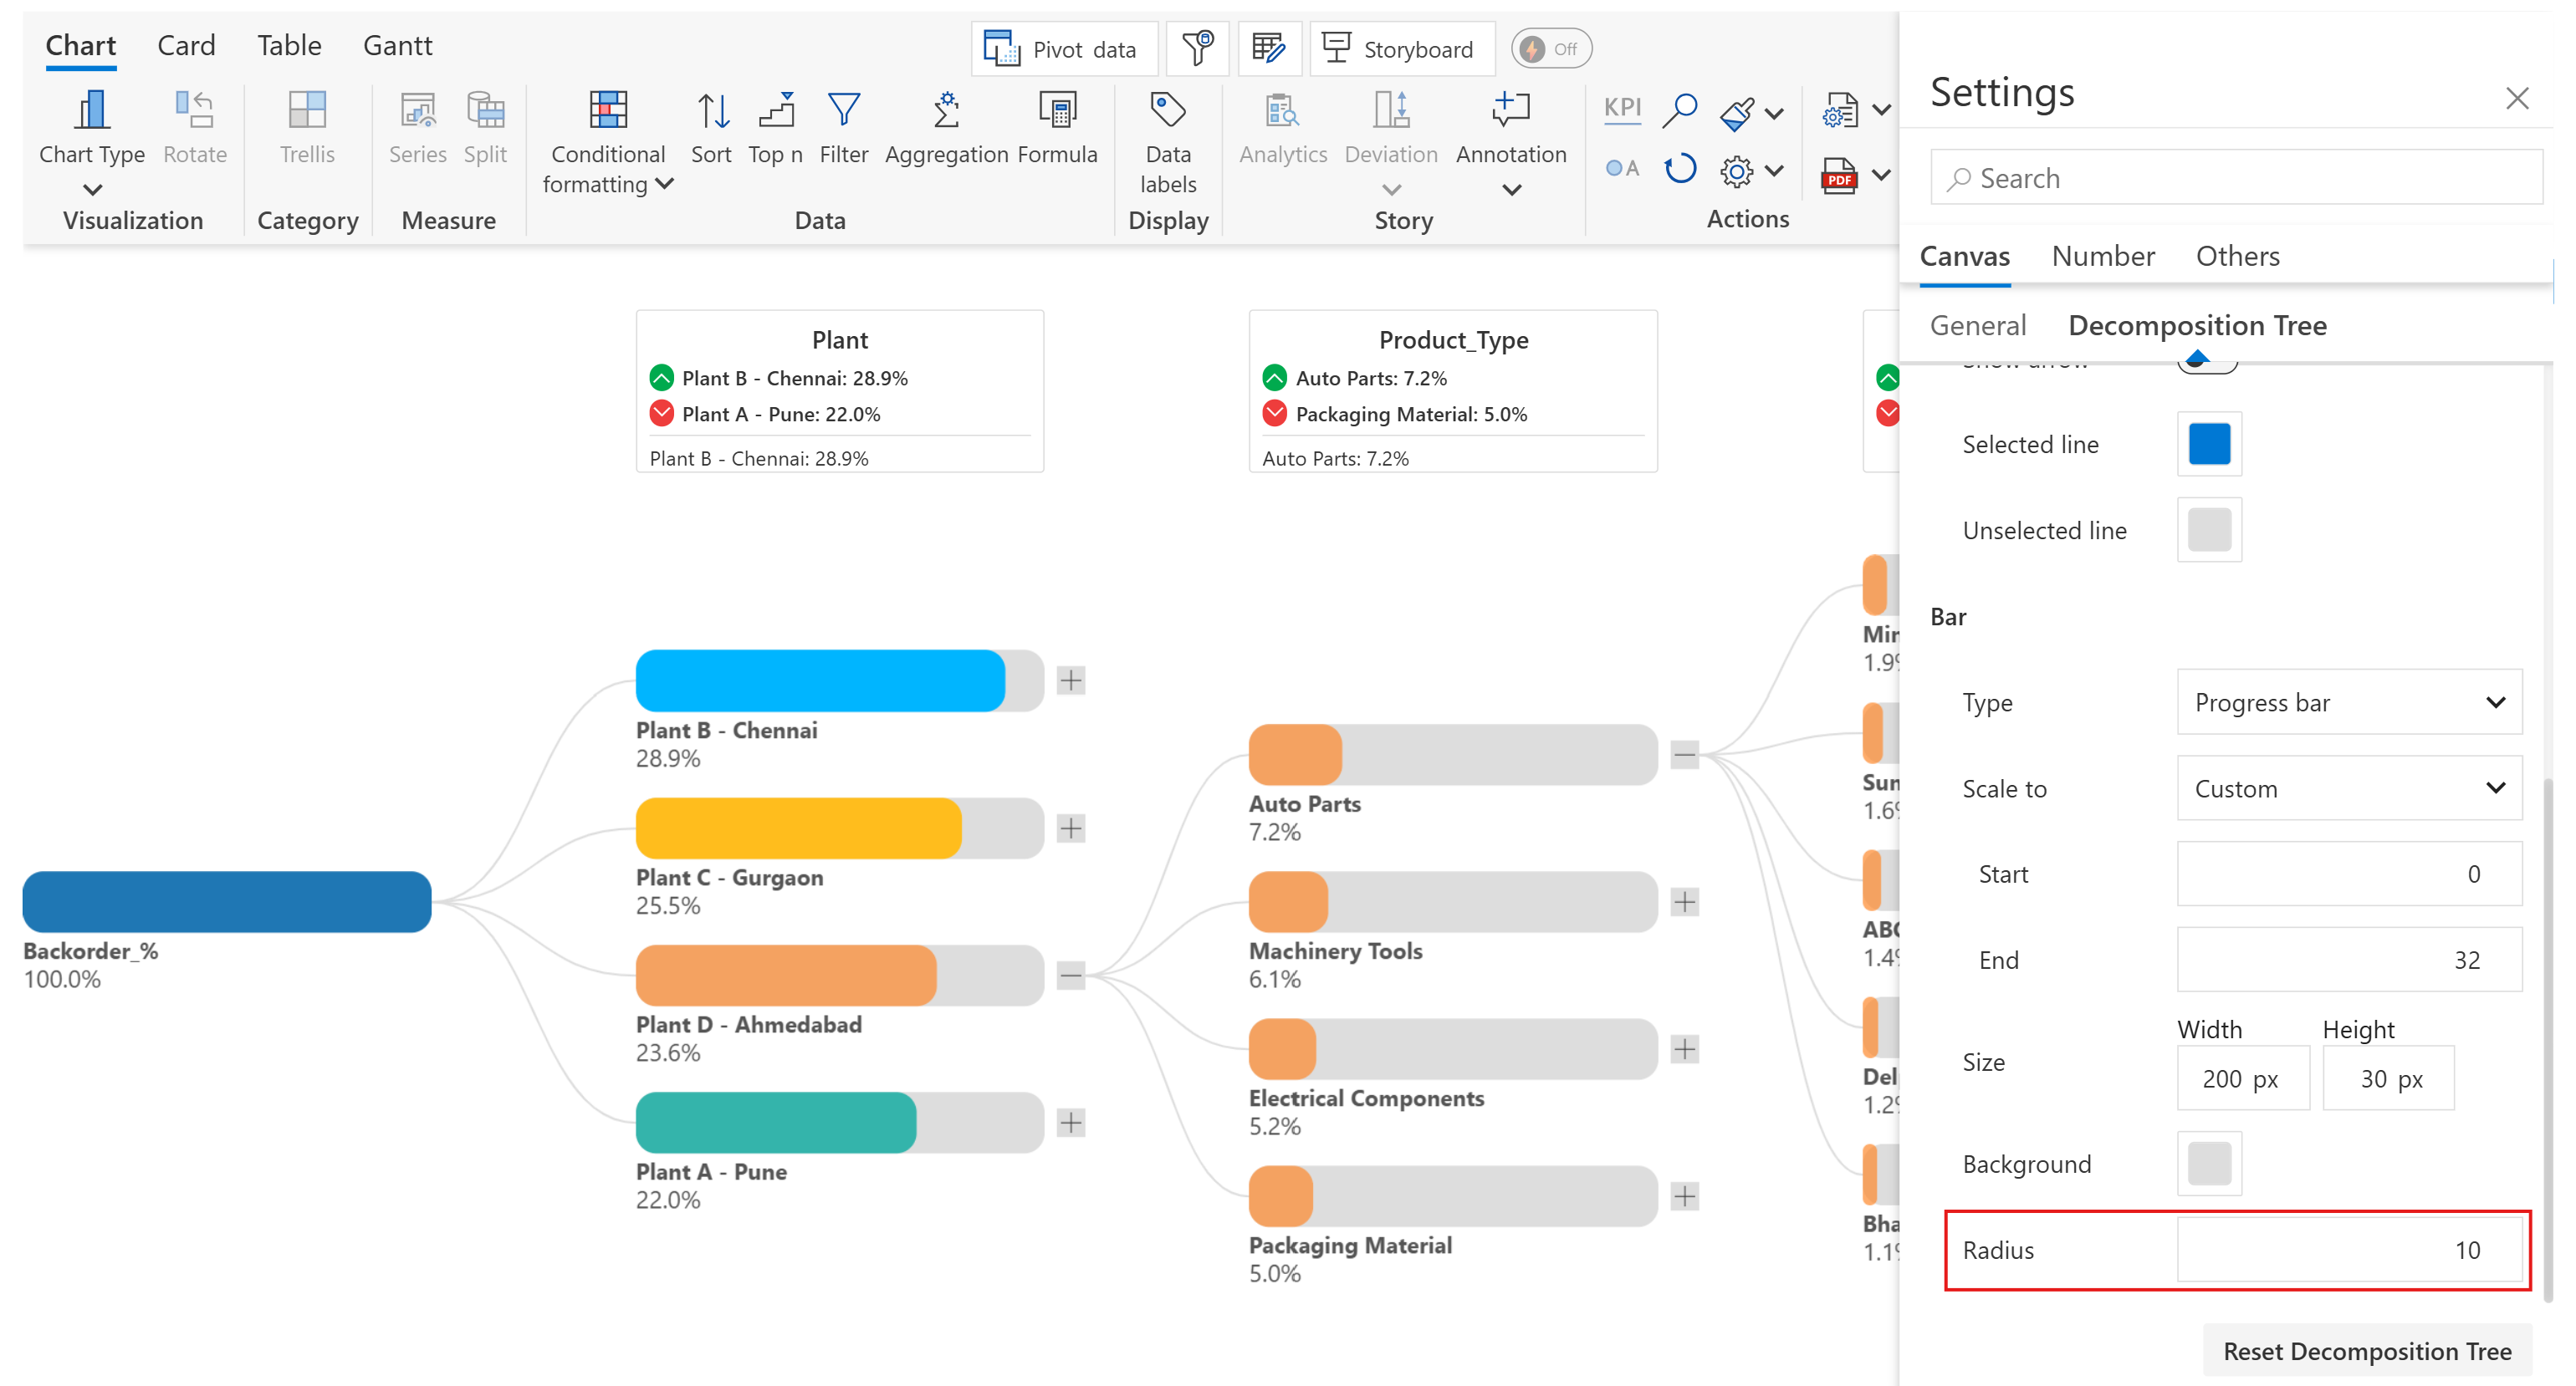This screenshot has height=1386, width=2576.
Task: Expand the Chart Type dropdown
Action: [92, 188]
